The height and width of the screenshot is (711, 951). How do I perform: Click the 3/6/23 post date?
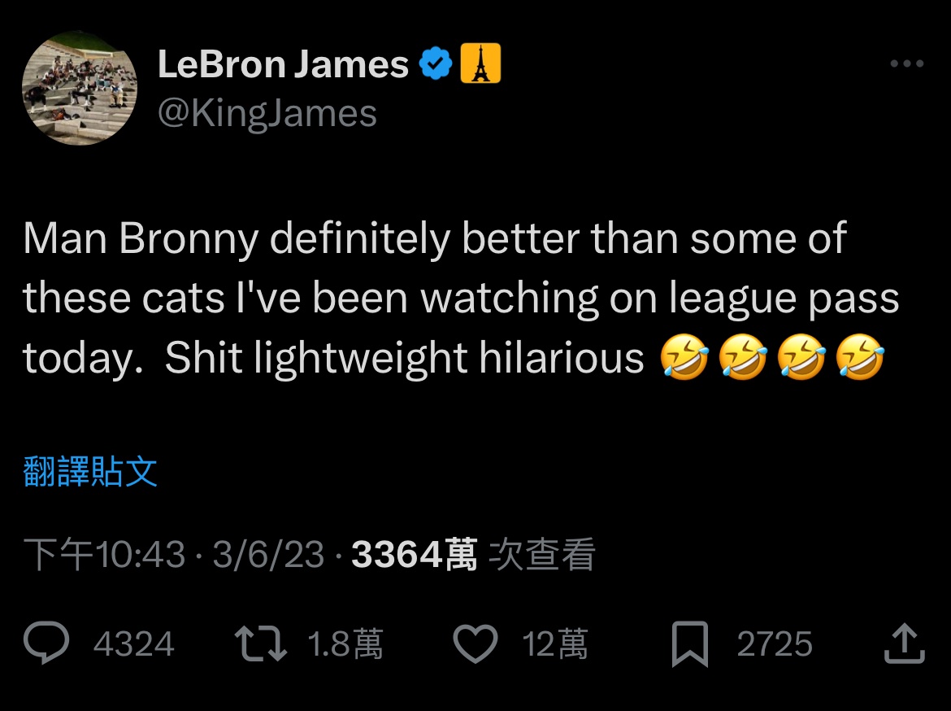coord(268,555)
